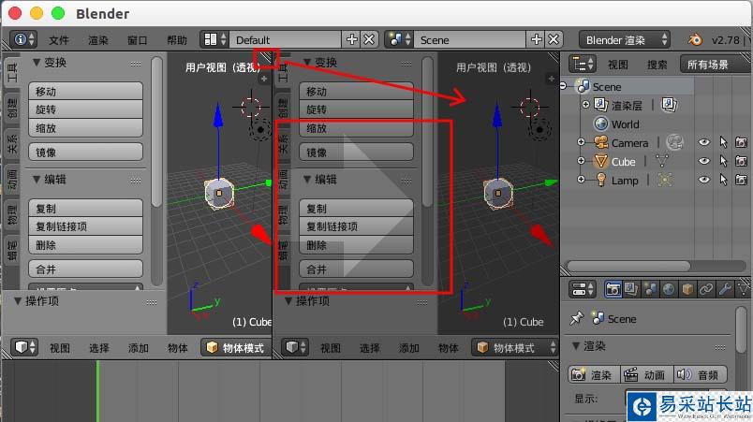This screenshot has height=422, width=753.
Task: Open editor type selector in second 3D view header
Action: click(x=294, y=347)
